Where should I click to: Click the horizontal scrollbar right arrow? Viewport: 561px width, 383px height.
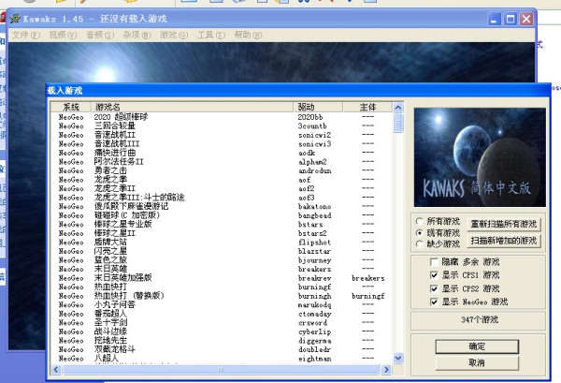tap(386, 369)
